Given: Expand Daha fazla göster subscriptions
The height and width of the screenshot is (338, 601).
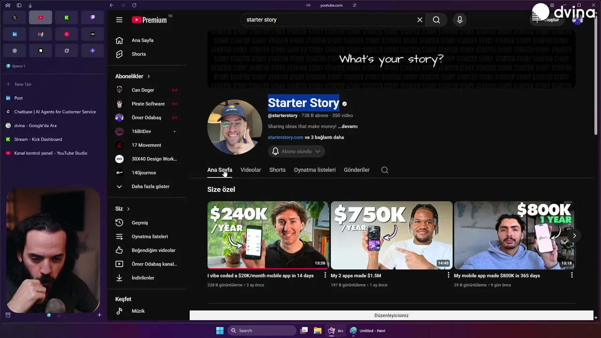Looking at the screenshot, I should point(150,186).
